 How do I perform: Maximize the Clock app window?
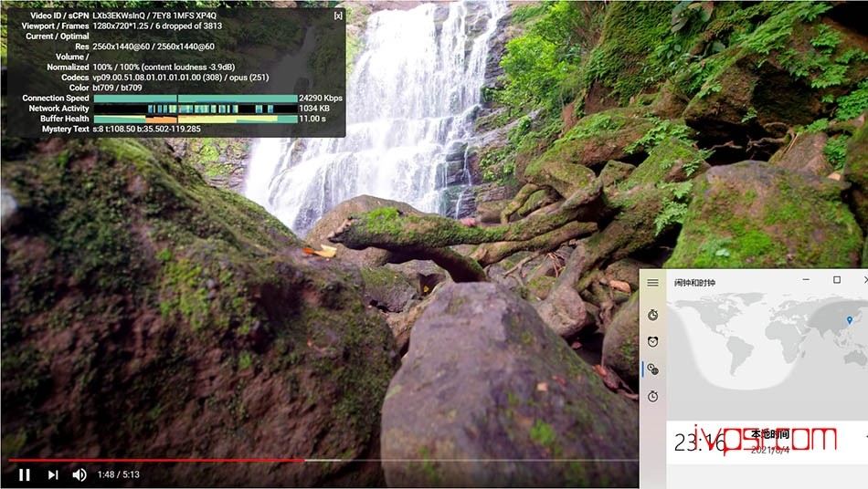(x=837, y=280)
